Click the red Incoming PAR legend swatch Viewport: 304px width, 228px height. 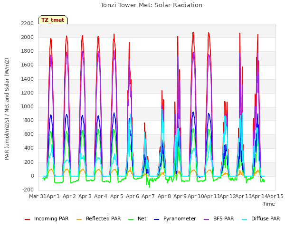[x=28, y=219]
